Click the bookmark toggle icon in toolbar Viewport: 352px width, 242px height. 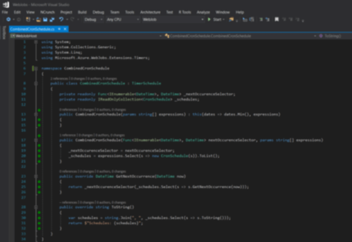pos(276,20)
